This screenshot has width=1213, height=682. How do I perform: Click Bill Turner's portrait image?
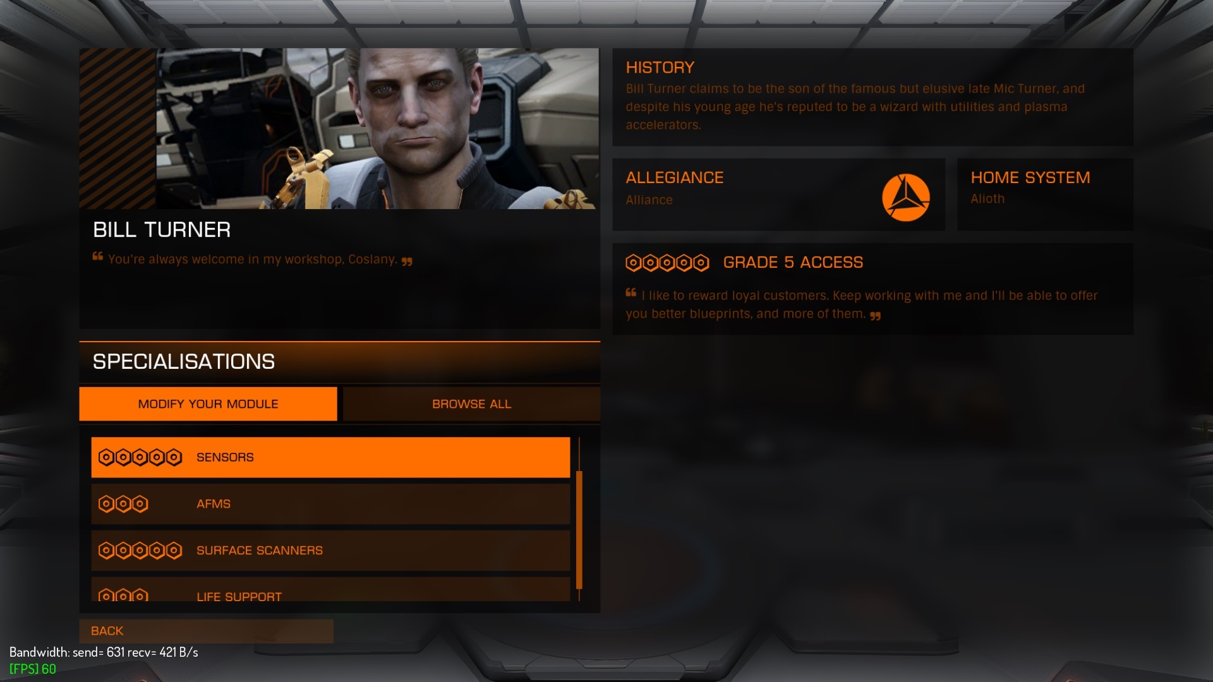[377, 129]
